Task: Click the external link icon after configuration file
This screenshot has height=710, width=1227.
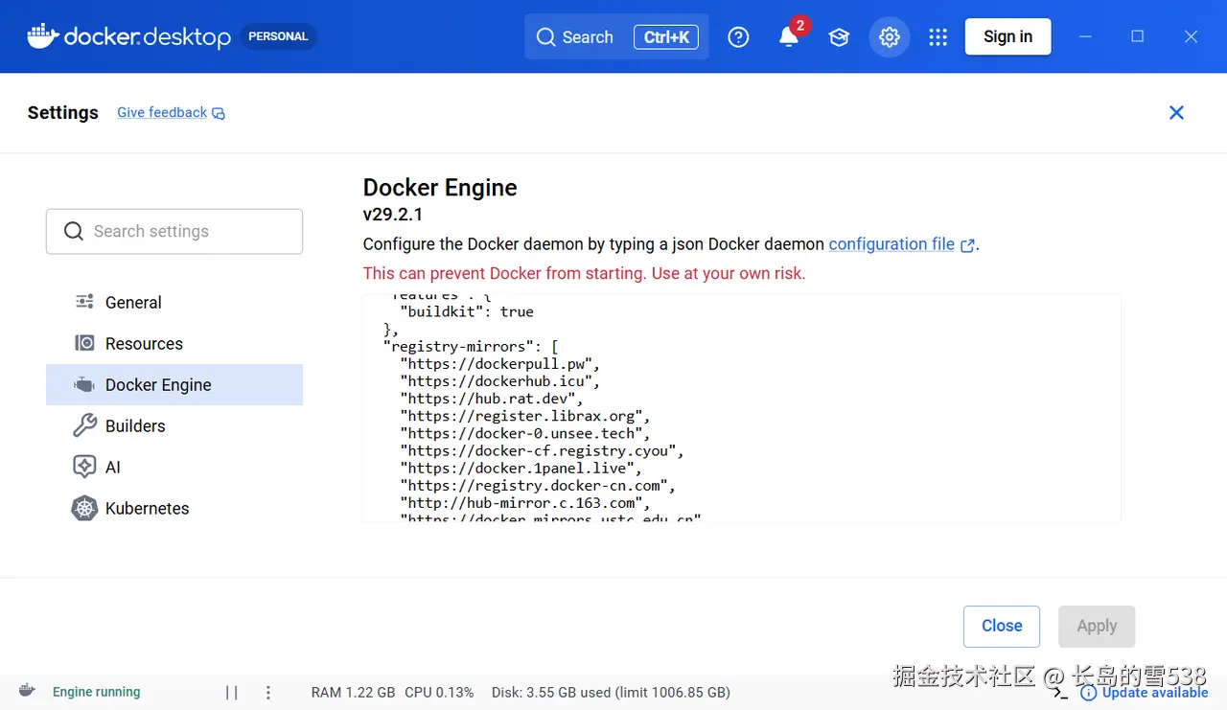Action: pos(967,245)
